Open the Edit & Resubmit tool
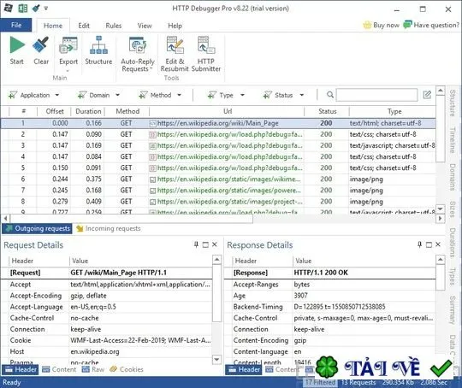The height and width of the screenshot is (388, 462). pos(175,44)
